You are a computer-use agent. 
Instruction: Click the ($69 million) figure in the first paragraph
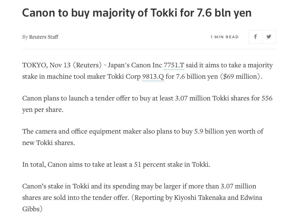pyautogui.click(x=241, y=77)
